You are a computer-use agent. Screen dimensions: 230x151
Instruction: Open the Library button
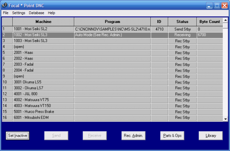coord(211,136)
